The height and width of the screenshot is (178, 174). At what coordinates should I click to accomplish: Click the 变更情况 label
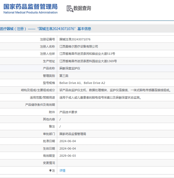tap(49, 163)
